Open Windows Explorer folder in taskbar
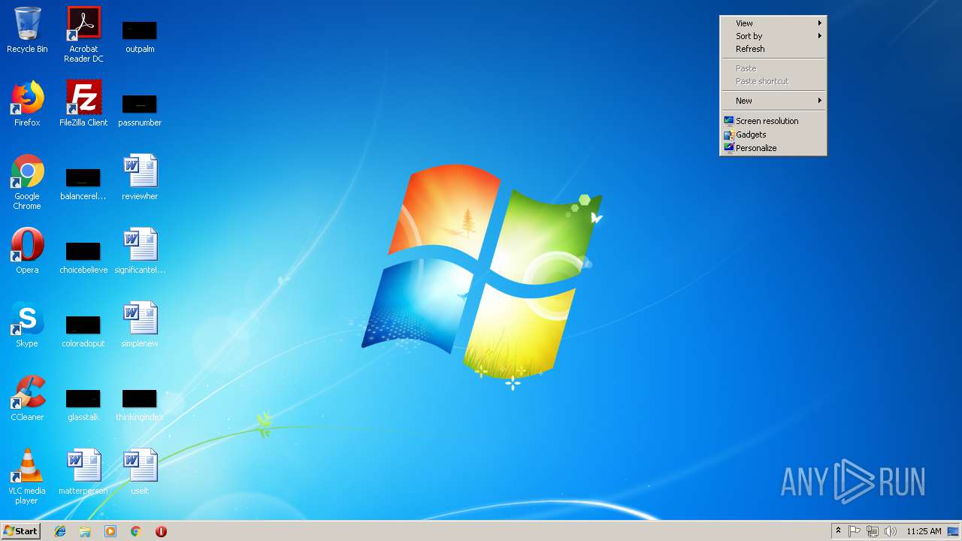The image size is (962, 541). coord(85,531)
